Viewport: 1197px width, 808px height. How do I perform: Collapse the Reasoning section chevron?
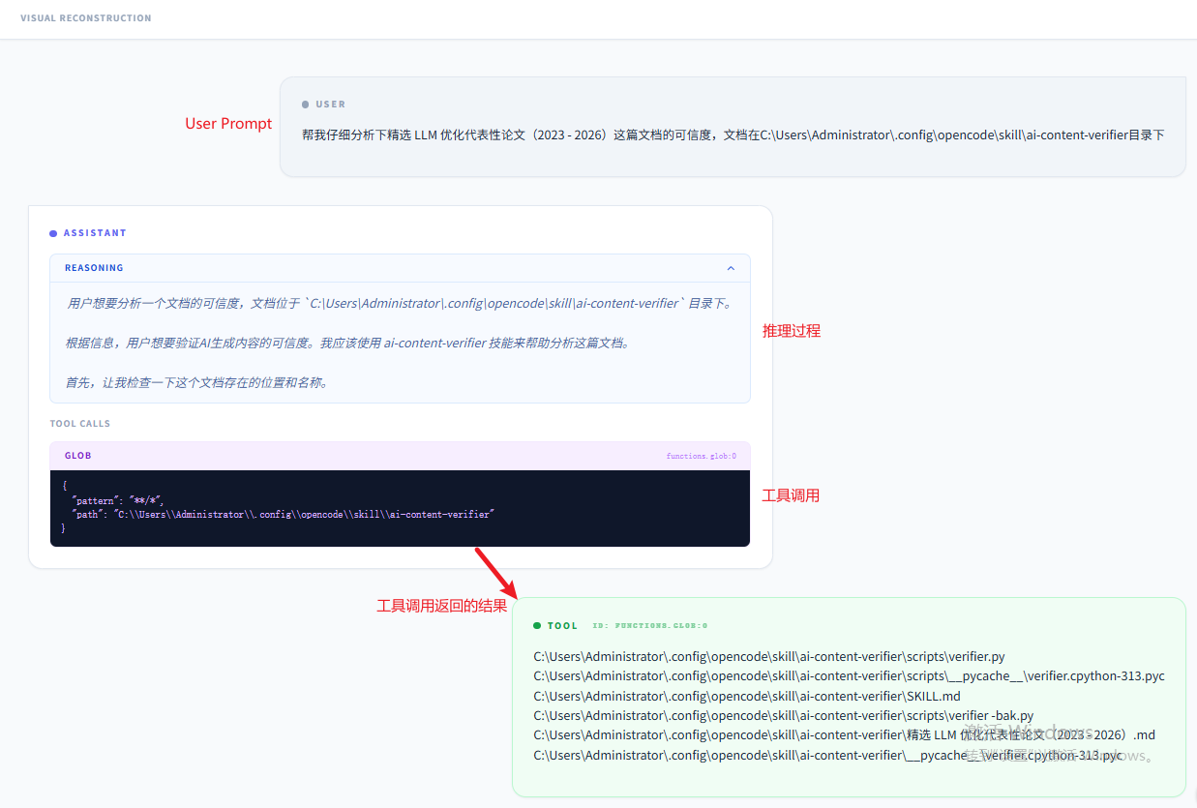click(731, 268)
